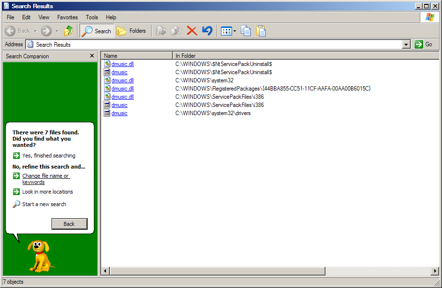Click the blue Undo arrow icon

pyautogui.click(x=207, y=31)
